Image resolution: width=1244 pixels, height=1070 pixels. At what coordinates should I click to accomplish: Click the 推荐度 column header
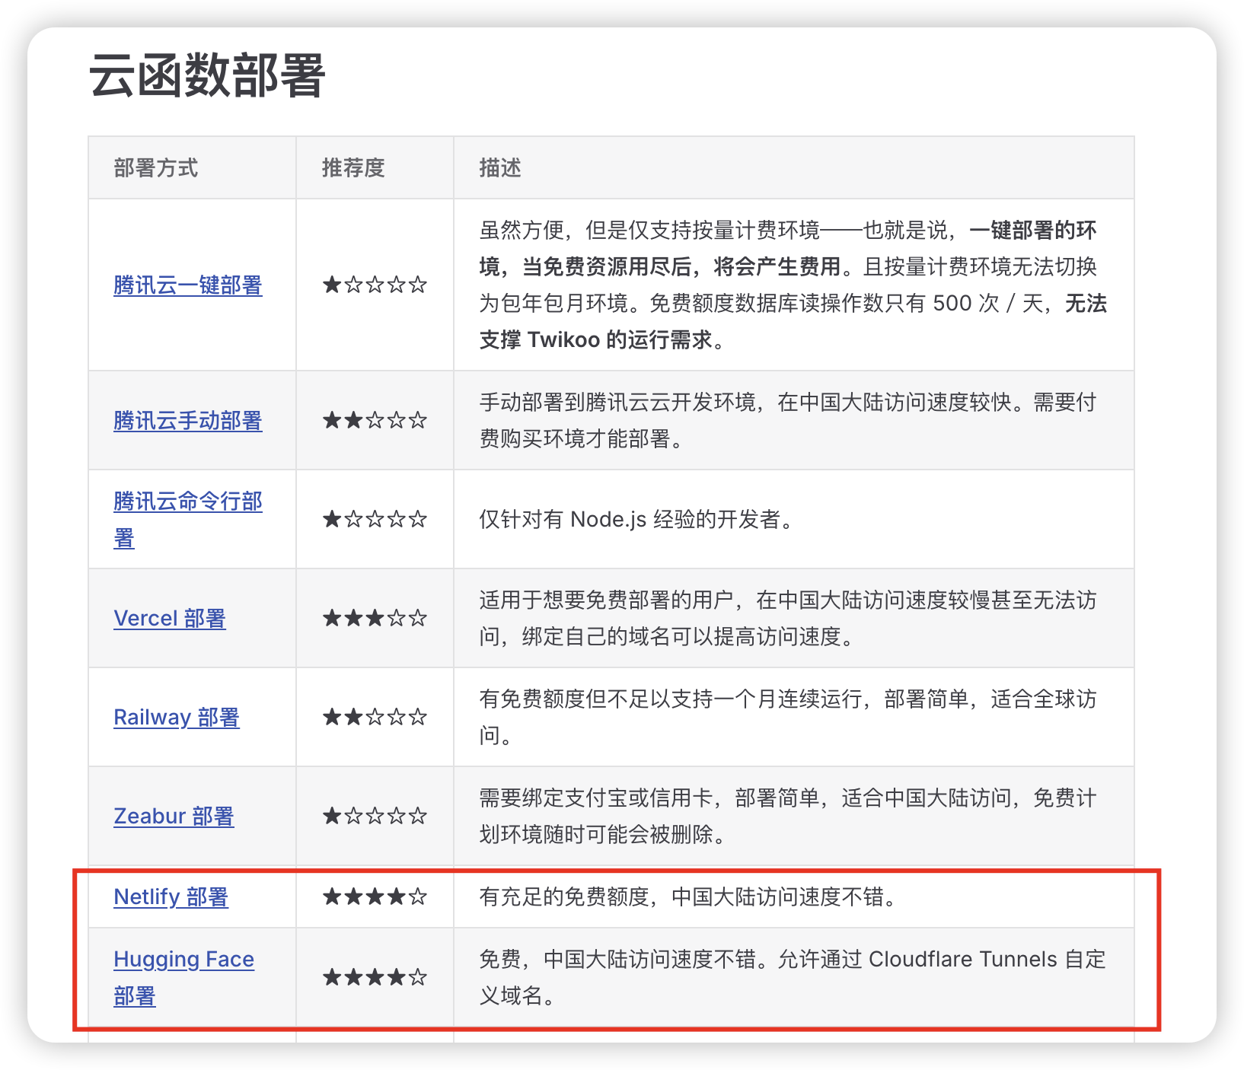[353, 168]
